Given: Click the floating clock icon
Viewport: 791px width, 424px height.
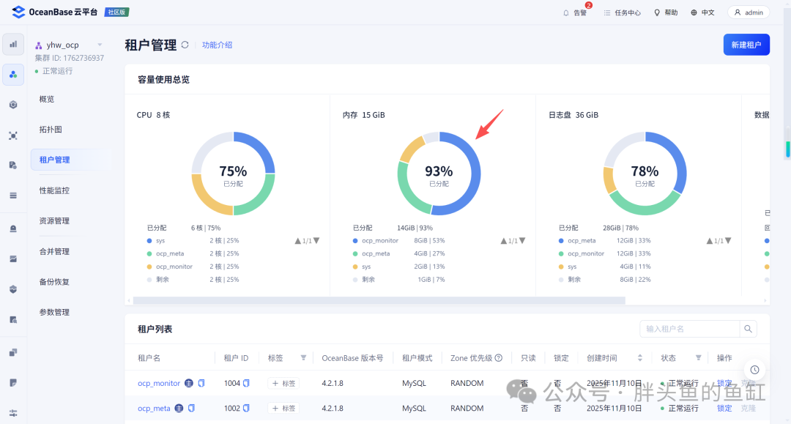Looking at the screenshot, I should click(x=754, y=370).
